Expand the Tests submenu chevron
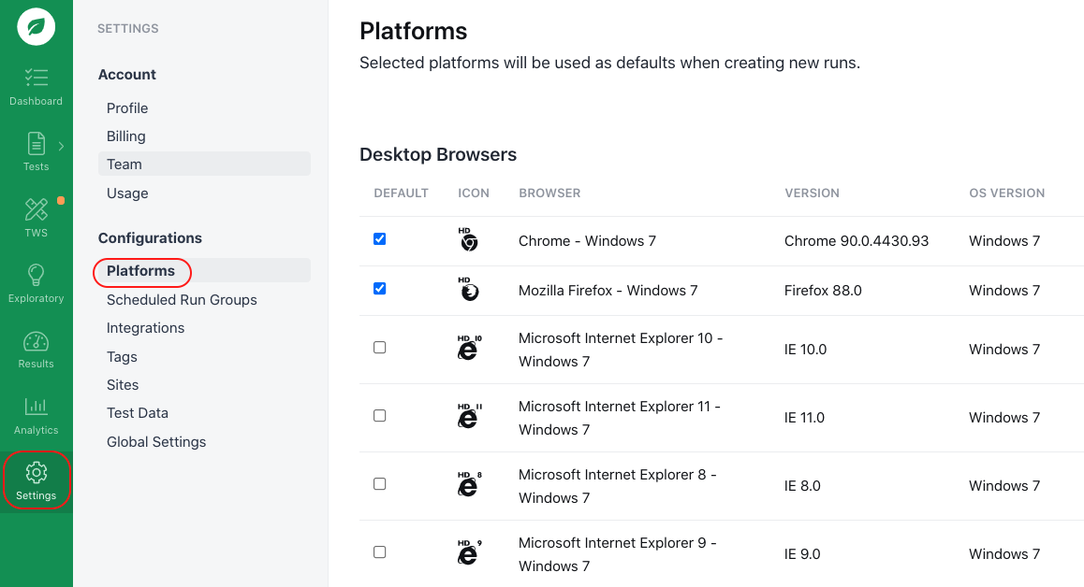The height and width of the screenshot is (587, 1084). click(61, 146)
